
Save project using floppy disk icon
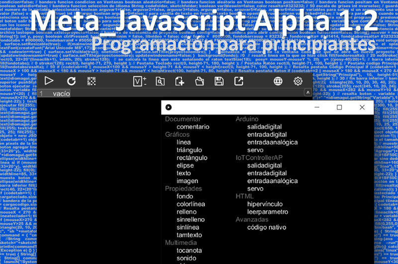219,81
